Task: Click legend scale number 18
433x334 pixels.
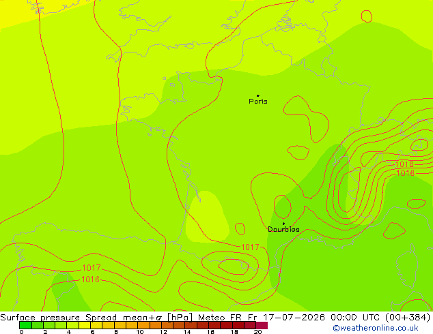Action: pyautogui.click(x=234, y=332)
